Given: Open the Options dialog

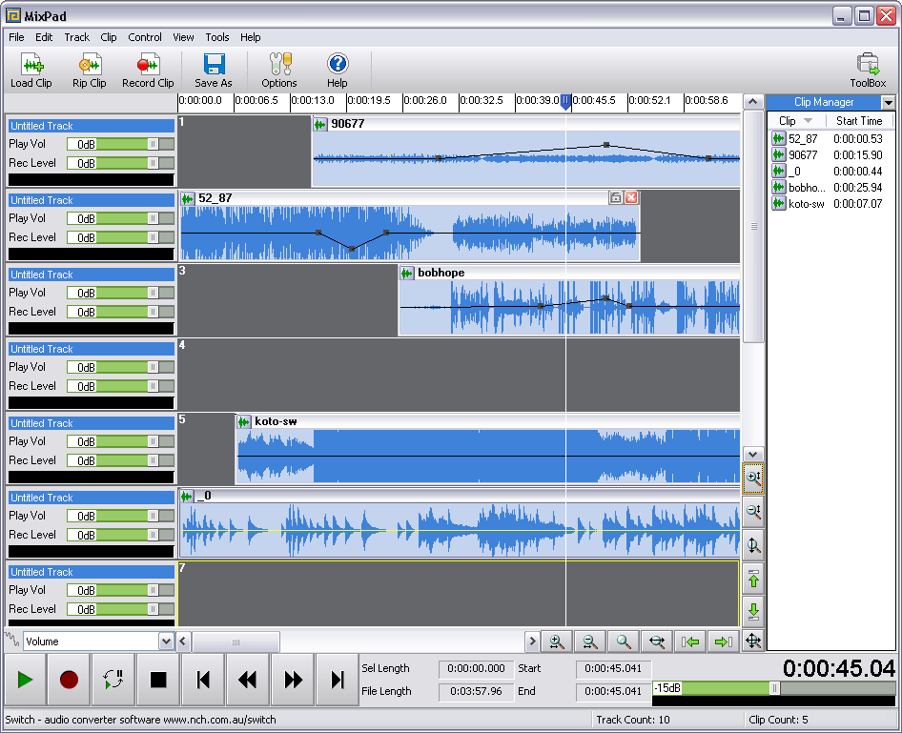Looking at the screenshot, I should click(278, 69).
